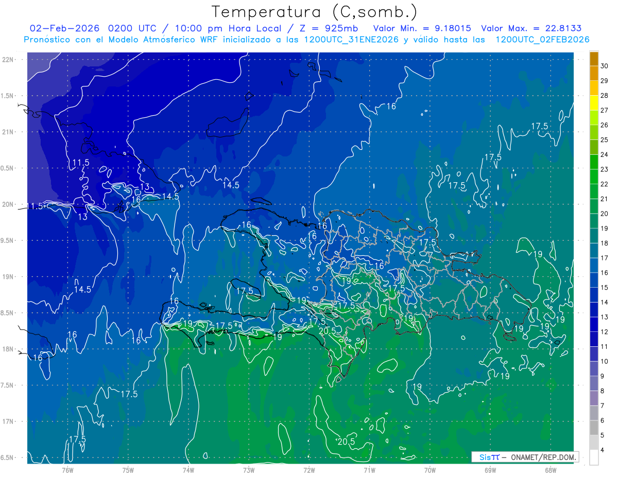This screenshot has height=477, width=618.
Task: Click longitude axis label "74W"
Action: (x=188, y=469)
